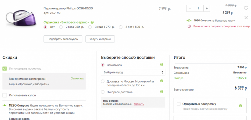Click the unit price 7 999 р. in the product row

tap(165, 9)
